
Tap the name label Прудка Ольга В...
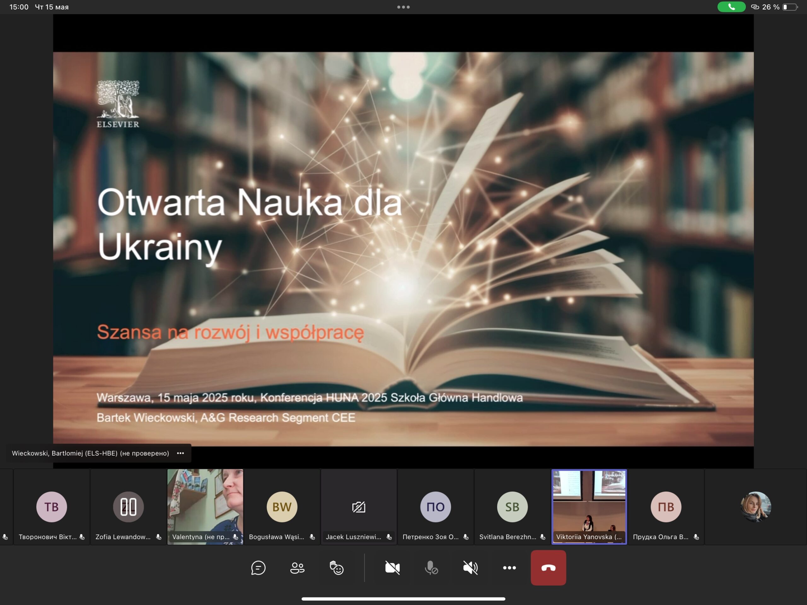coord(660,537)
